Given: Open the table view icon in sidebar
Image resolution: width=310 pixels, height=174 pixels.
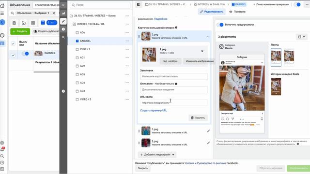Looking at the screenshot, I should [2, 43].
